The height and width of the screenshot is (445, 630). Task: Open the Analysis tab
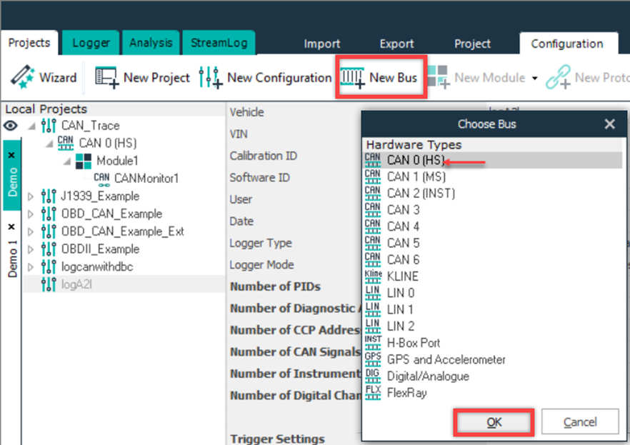(x=151, y=43)
